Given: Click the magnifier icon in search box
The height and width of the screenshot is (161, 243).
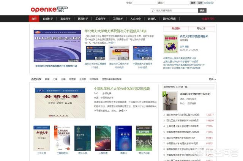Looking at the screenshot, I should click(x=153, y=11).
